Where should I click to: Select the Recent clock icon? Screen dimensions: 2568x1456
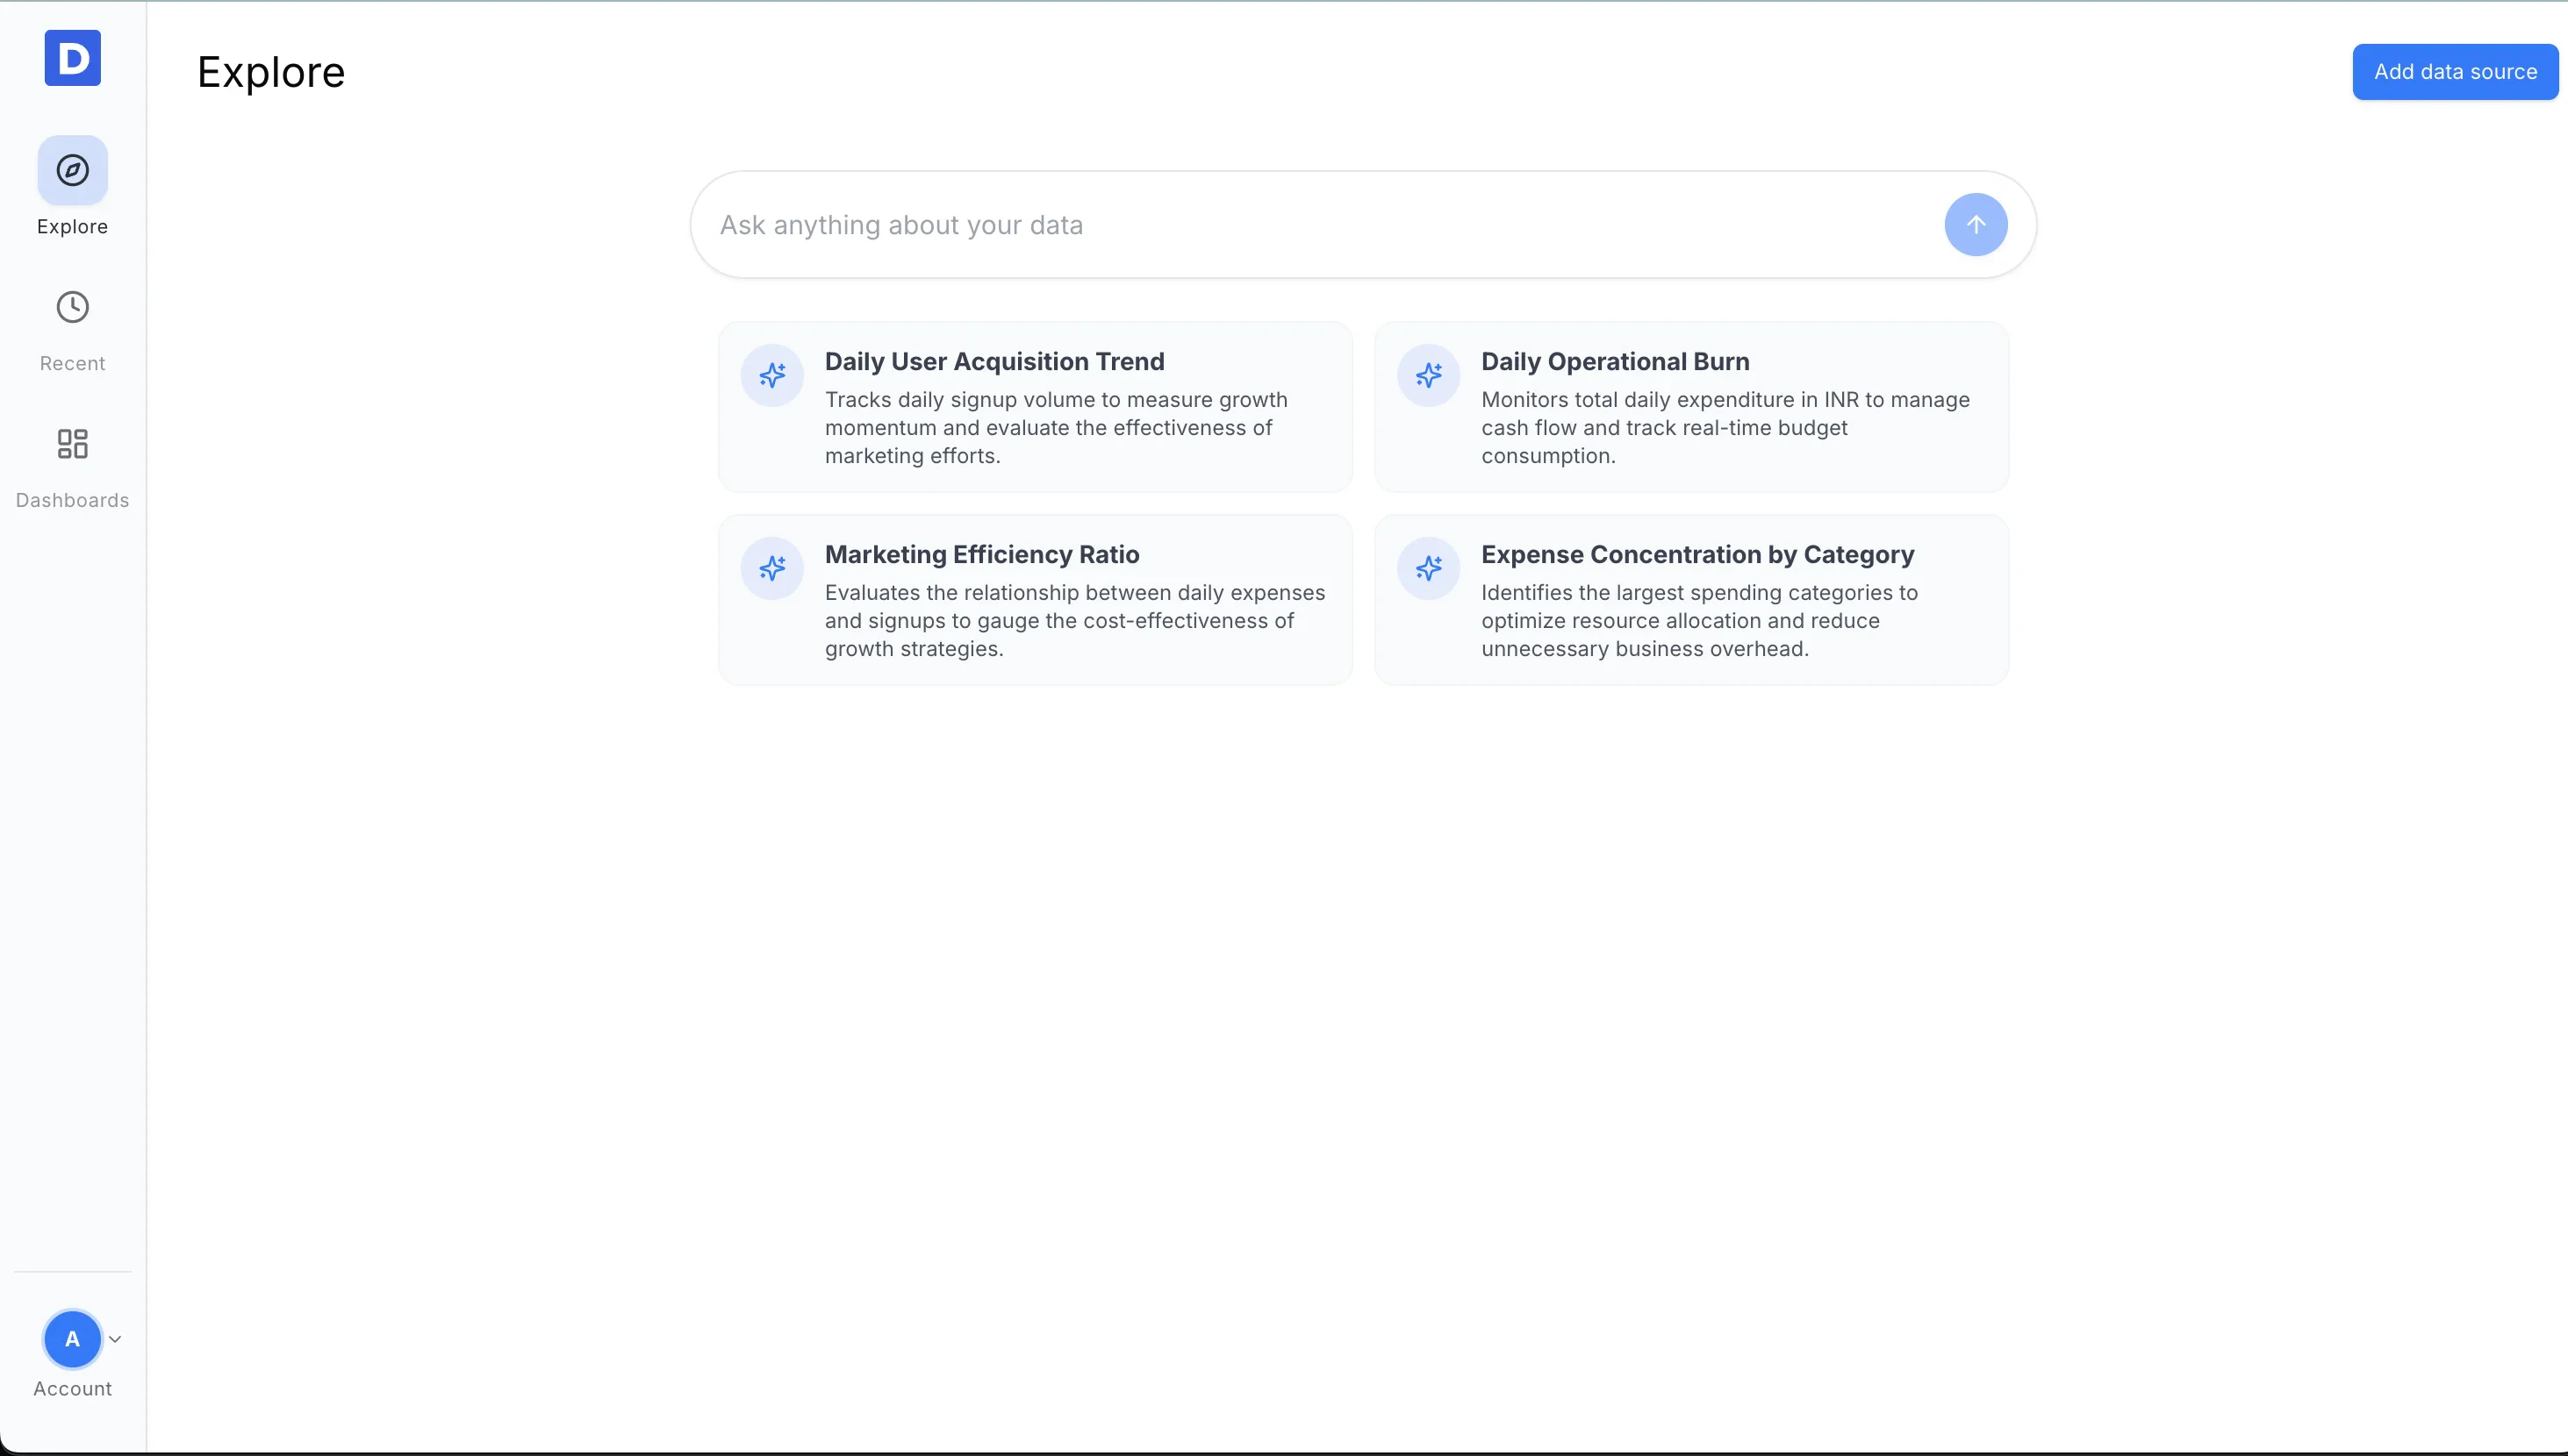72,307
